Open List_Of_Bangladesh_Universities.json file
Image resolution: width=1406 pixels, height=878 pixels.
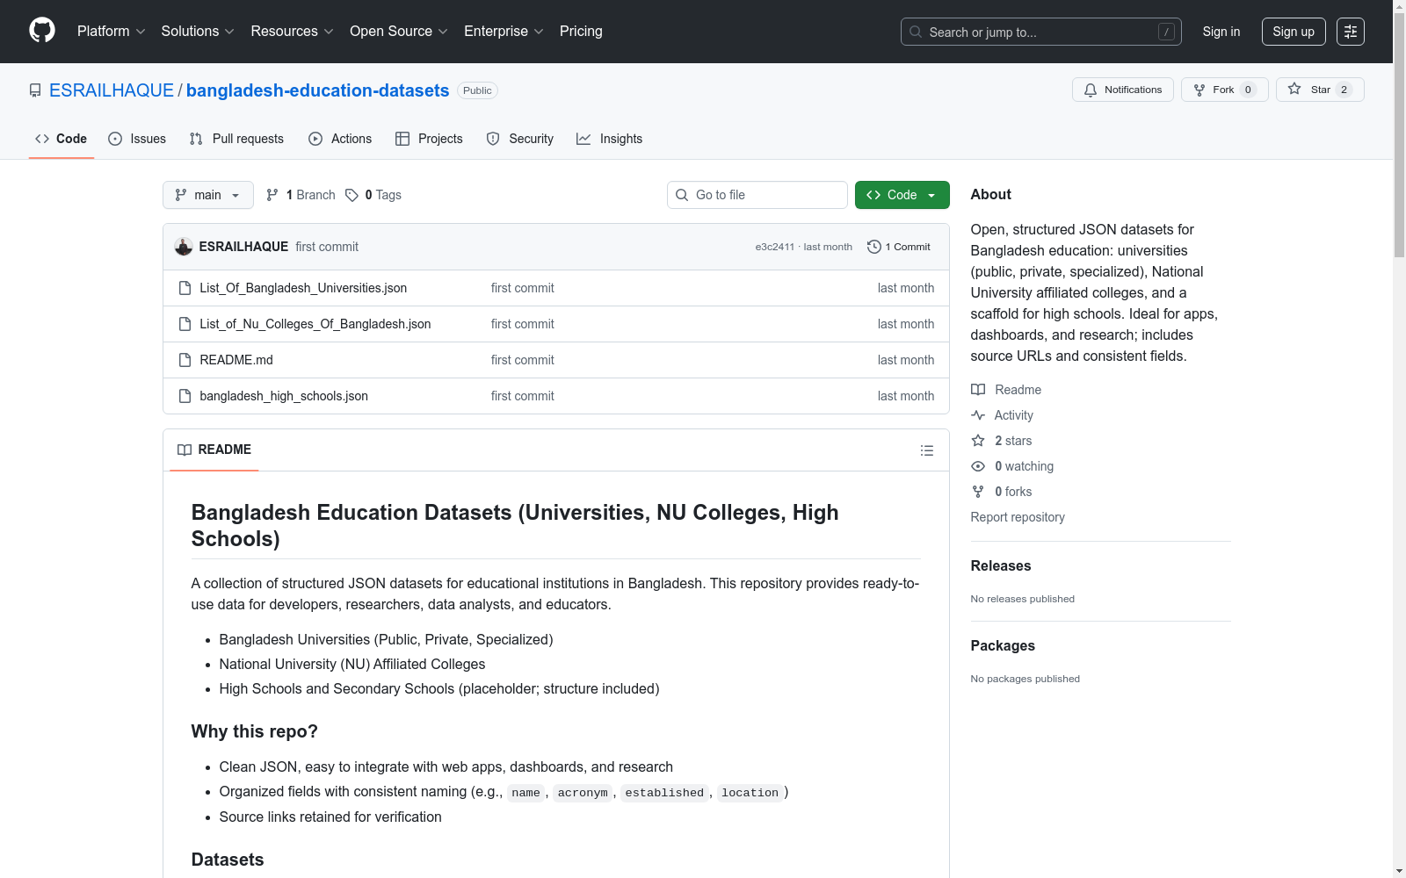click(303, 288)
